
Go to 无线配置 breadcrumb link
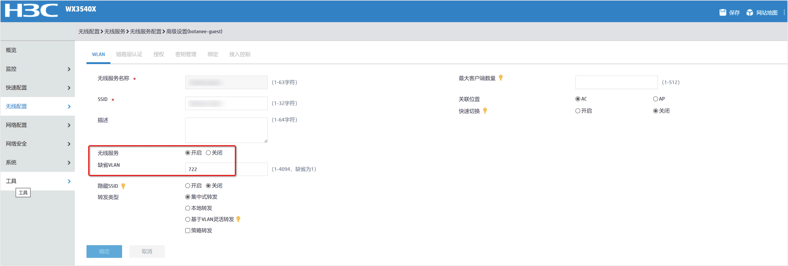[x=89, y=32]
